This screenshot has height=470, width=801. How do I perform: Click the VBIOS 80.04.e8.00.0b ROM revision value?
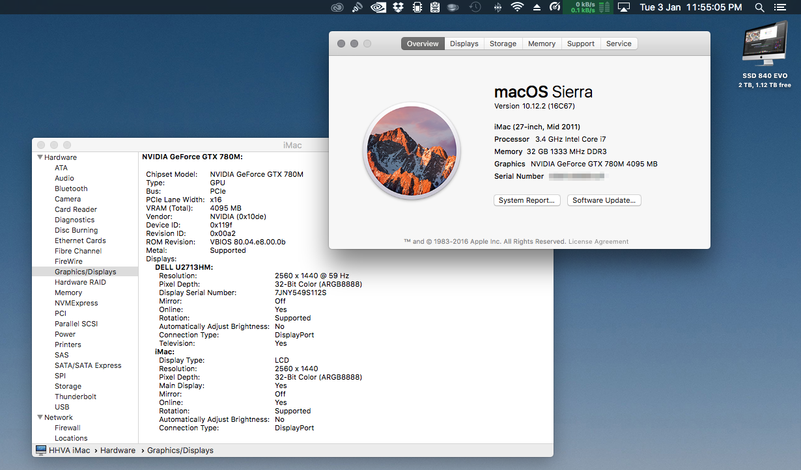tap(247, 242)
